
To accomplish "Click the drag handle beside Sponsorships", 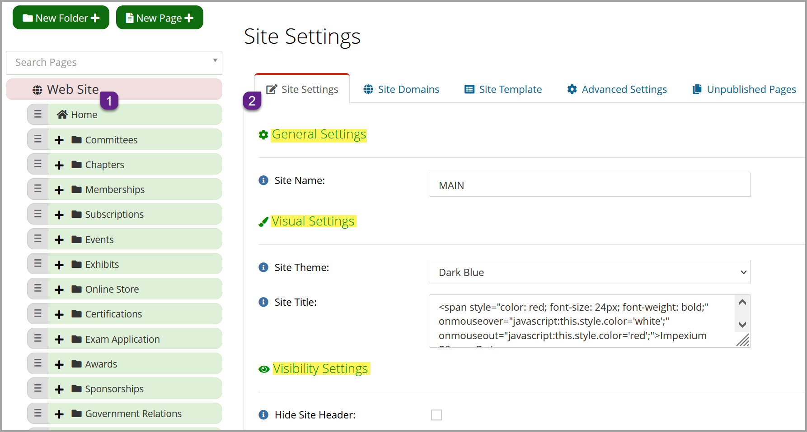I will coord(38,389).
